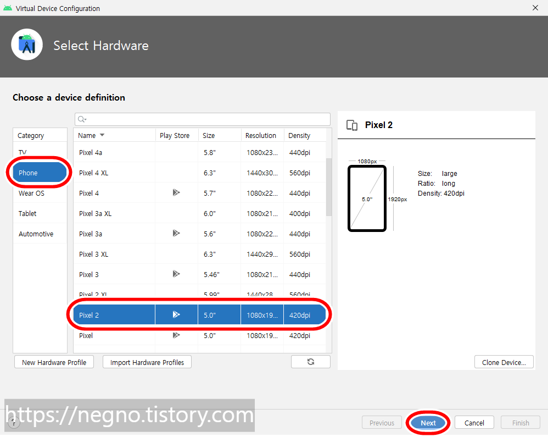Click the help question mark icon

tap(14, 423)
